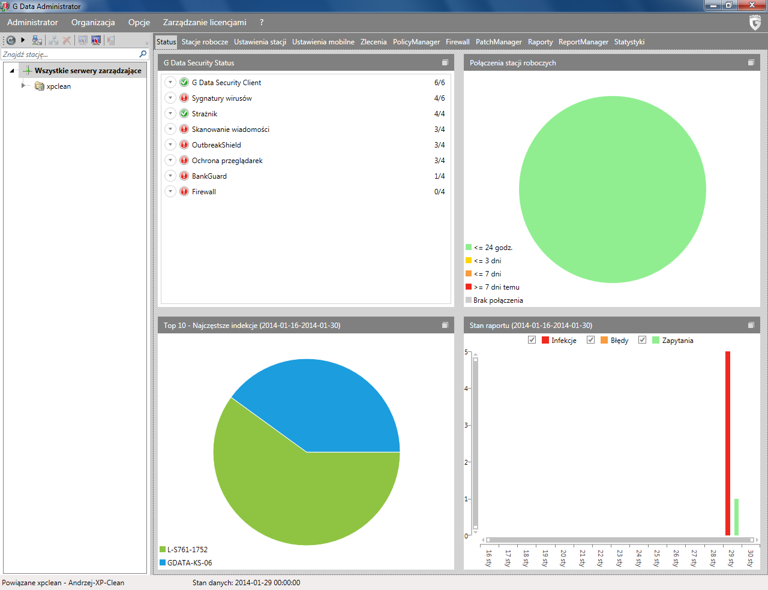Open the Zarządzanie licencjami menu
The image size is (768, 590).
[x=205, y=22]
